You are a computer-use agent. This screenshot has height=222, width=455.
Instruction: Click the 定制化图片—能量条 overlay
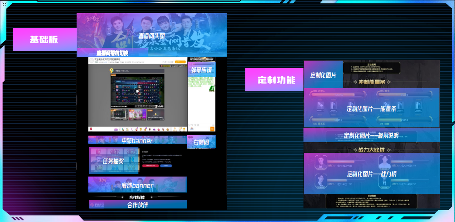371,109
